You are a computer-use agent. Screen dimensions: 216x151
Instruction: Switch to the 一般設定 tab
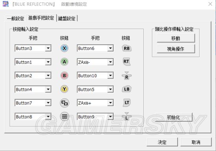pos(16,18)
